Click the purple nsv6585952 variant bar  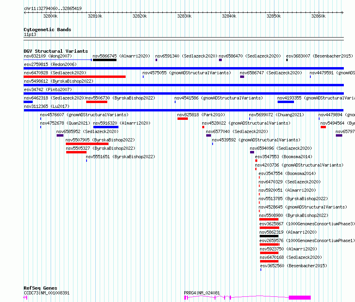pos(60,135)
